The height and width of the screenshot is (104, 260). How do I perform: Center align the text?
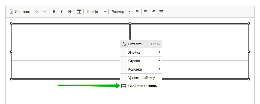[145, 12]
